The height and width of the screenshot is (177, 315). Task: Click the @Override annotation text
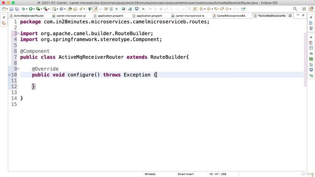45,69
